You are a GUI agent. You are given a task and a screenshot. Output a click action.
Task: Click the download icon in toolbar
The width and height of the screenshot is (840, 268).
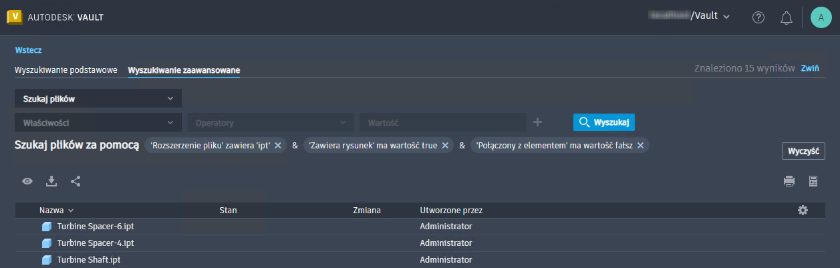[x=51, y=181]
